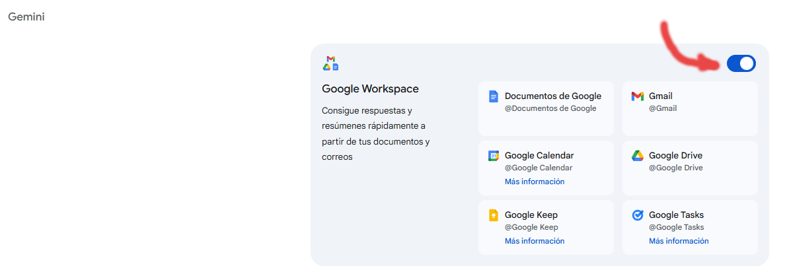Click the @Documentos de Google handle text
The height and width of the screenshot is (276, 787).
550,108
